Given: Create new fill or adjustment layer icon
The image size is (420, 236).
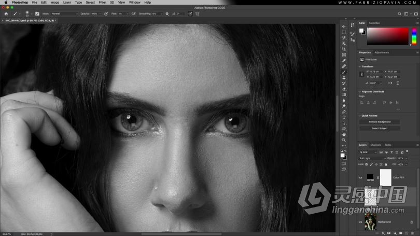Looking at the screenshot, I should coord(395,233).
